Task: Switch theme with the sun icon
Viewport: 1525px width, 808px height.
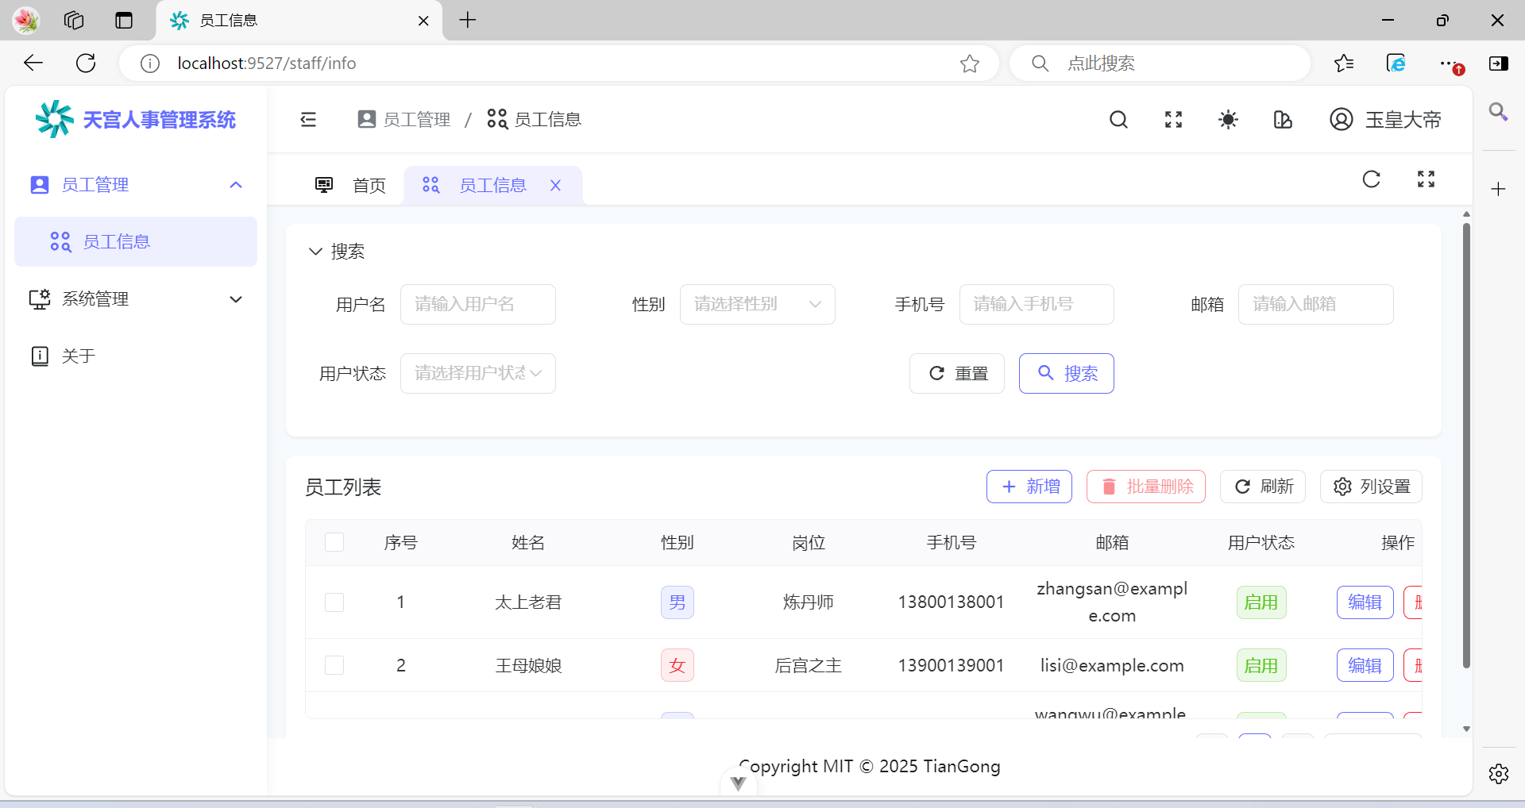Action: tap(1227, 119)
